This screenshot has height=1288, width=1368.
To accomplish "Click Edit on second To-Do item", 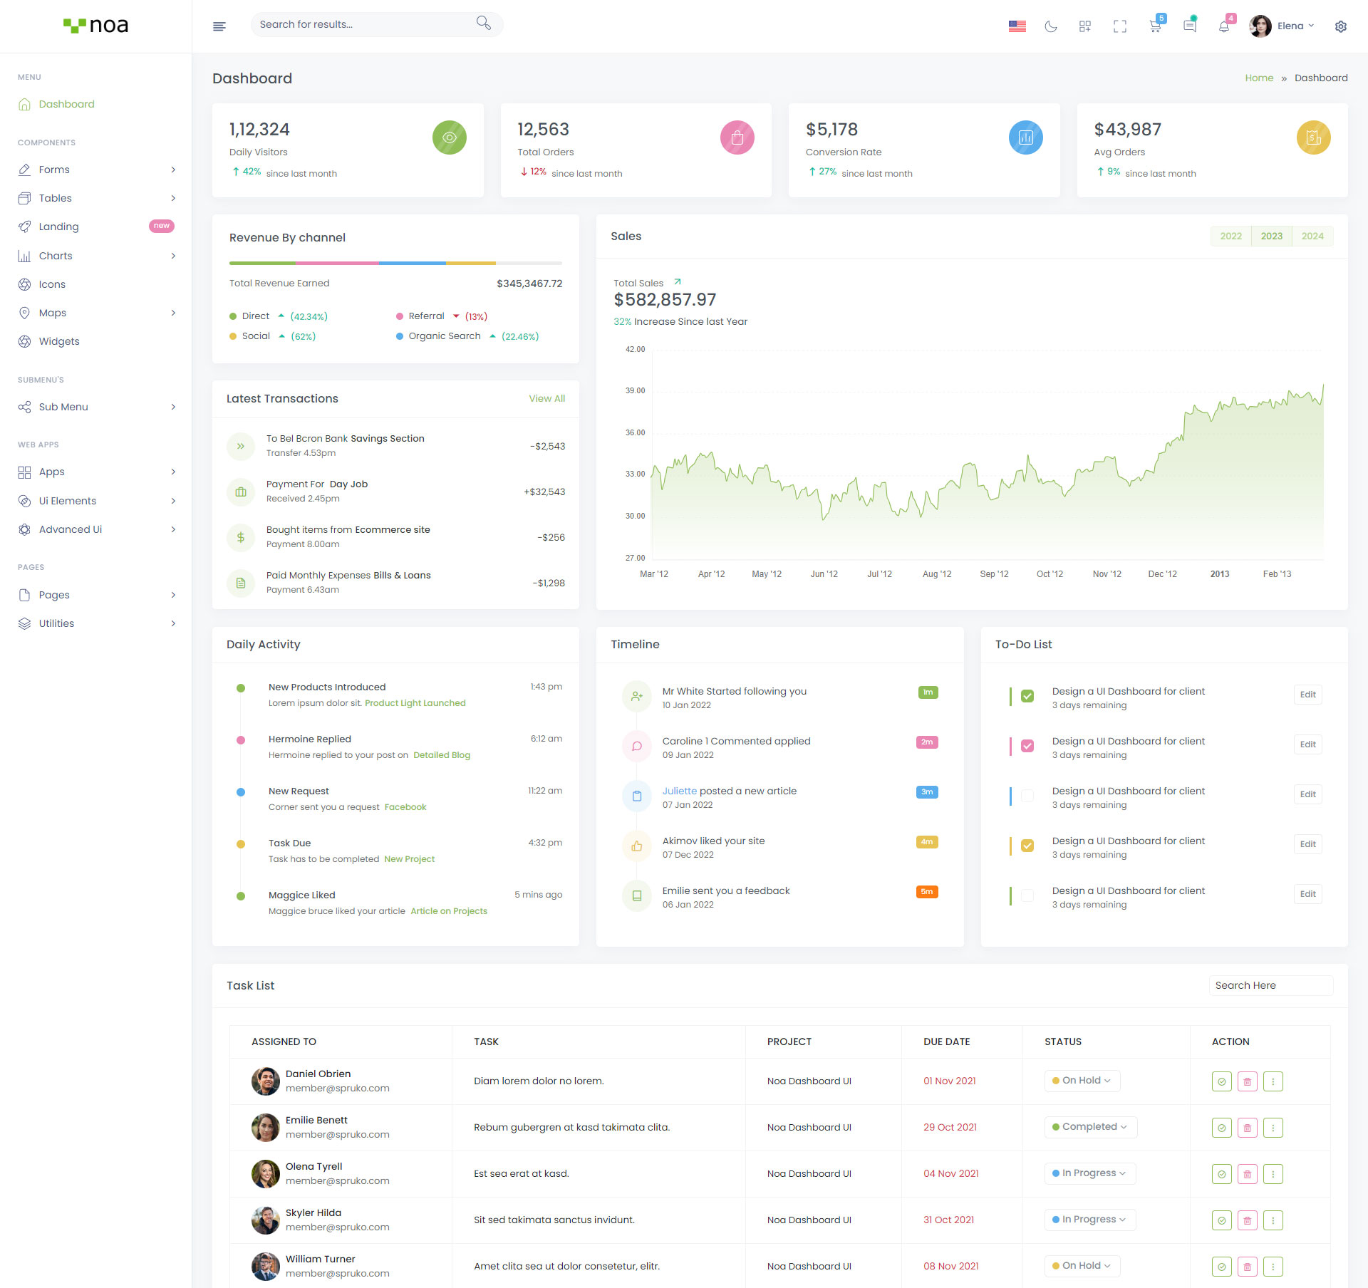I will [x=1307, y=744].
